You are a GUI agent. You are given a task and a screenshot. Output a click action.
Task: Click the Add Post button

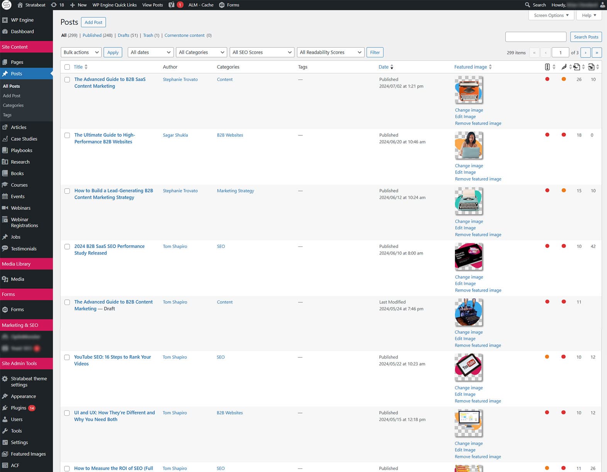(x=93, y=22)
